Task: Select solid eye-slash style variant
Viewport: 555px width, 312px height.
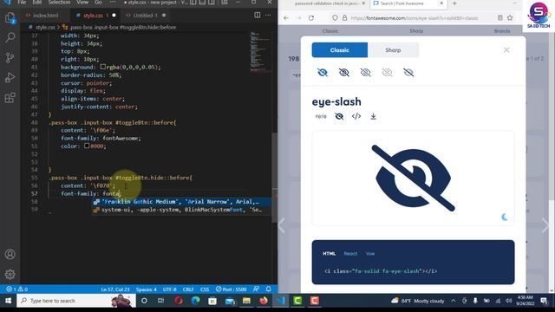Action: click(x=323, y=73)
